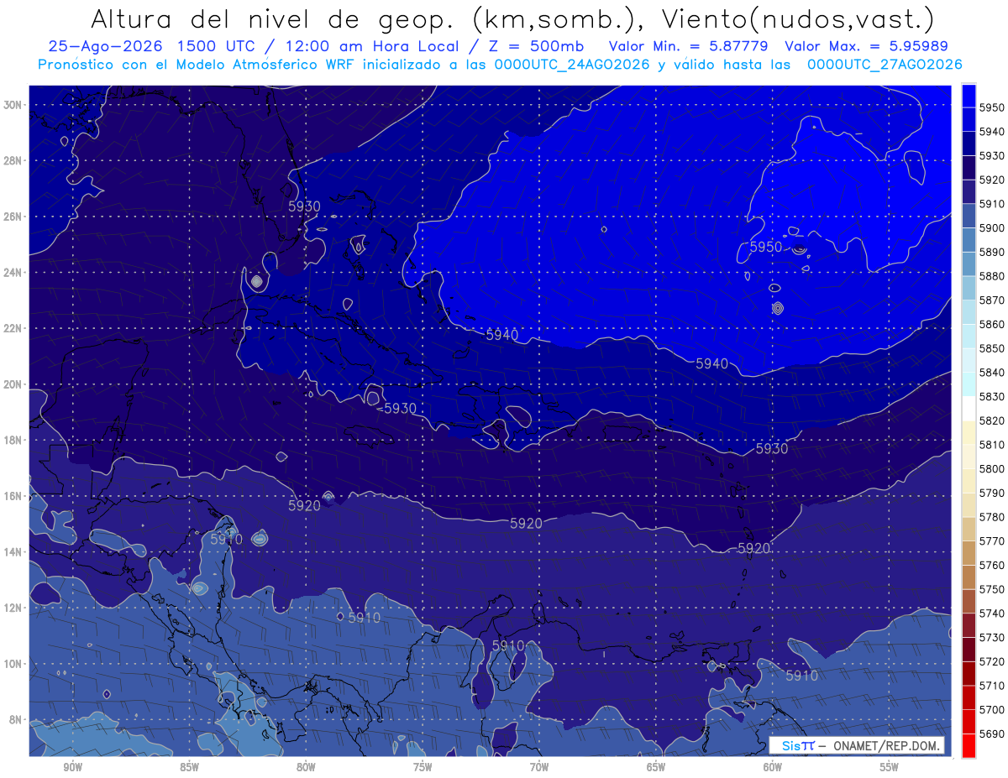Image resolution: width=1008 pixels, height=778 pixels.
Task: Select the 'Z = 500mb' level text
Action: [x=533, y=47]
